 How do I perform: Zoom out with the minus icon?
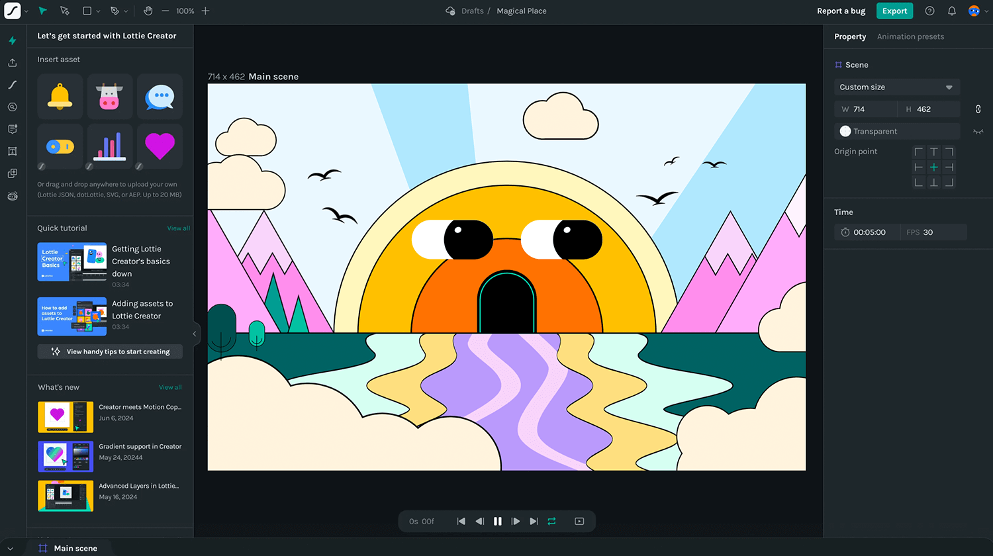click(165, 11)
